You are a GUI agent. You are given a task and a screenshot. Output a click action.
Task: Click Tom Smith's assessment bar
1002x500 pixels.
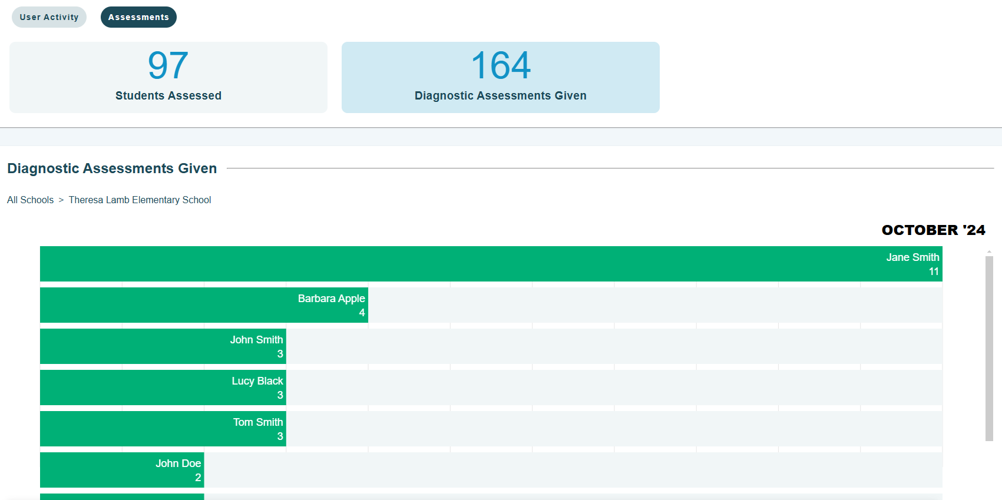click(x=163, y=429)
